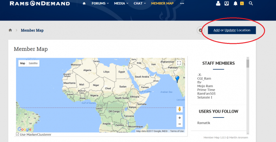Expand the Media dropdown menu
This screenshot has height=142, width=276.
pyautogui.click(x=121, y=3)
